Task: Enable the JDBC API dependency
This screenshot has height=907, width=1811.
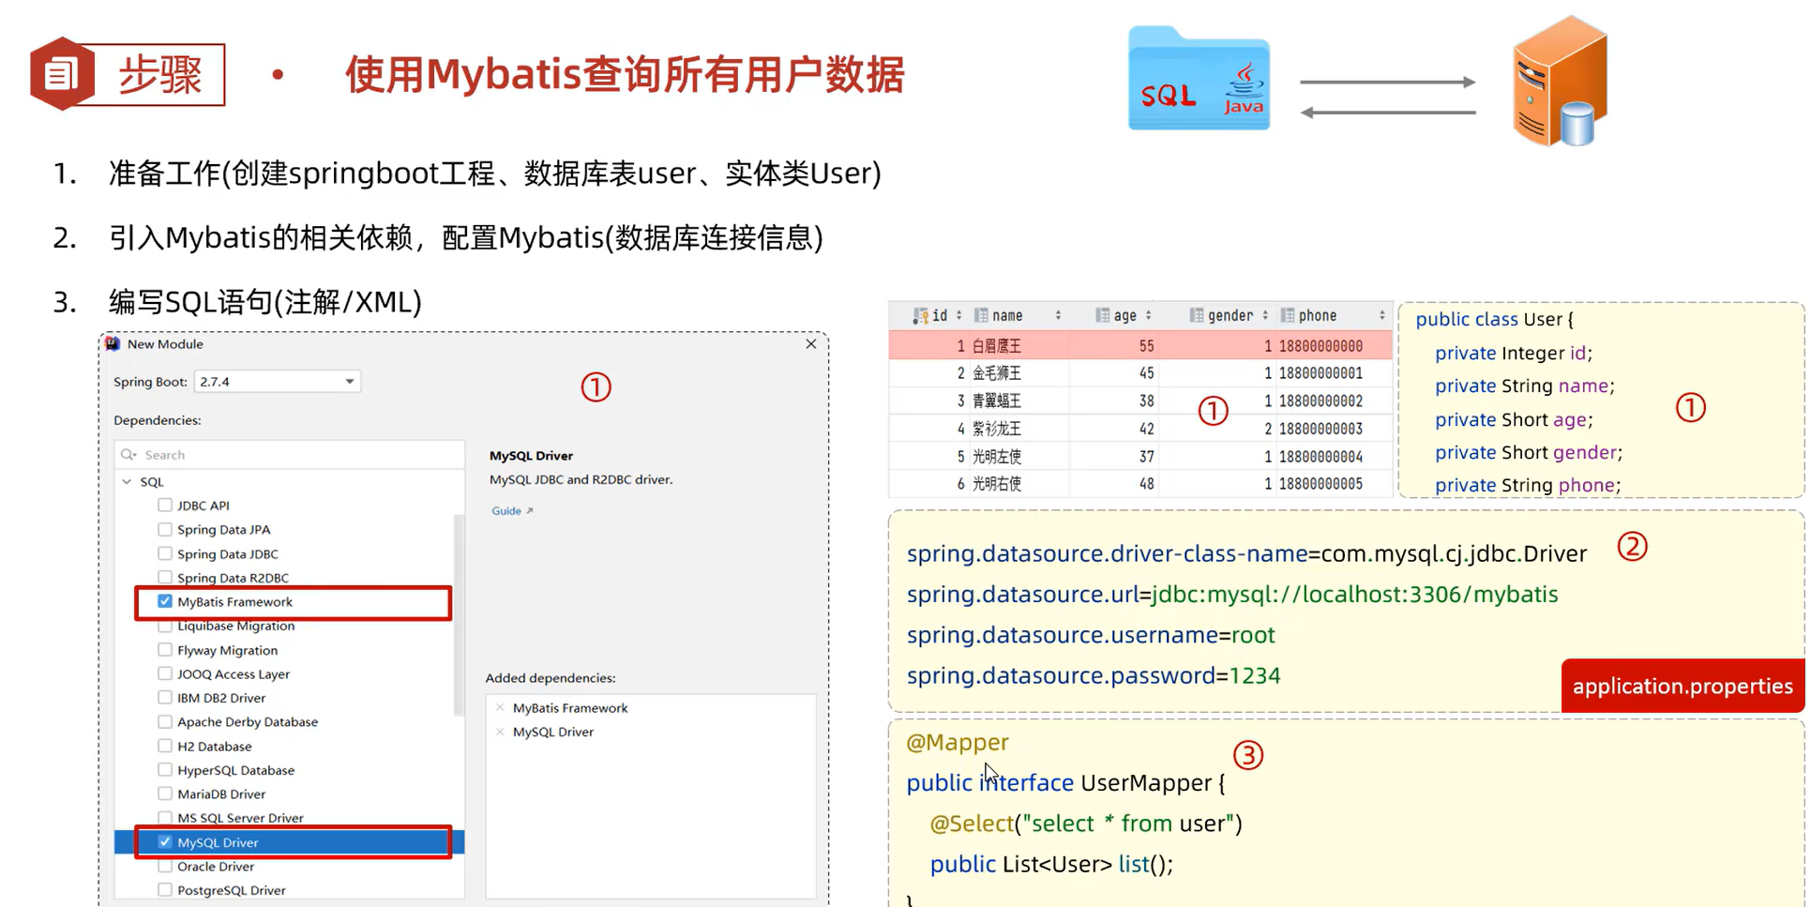Action: [164, 505]
